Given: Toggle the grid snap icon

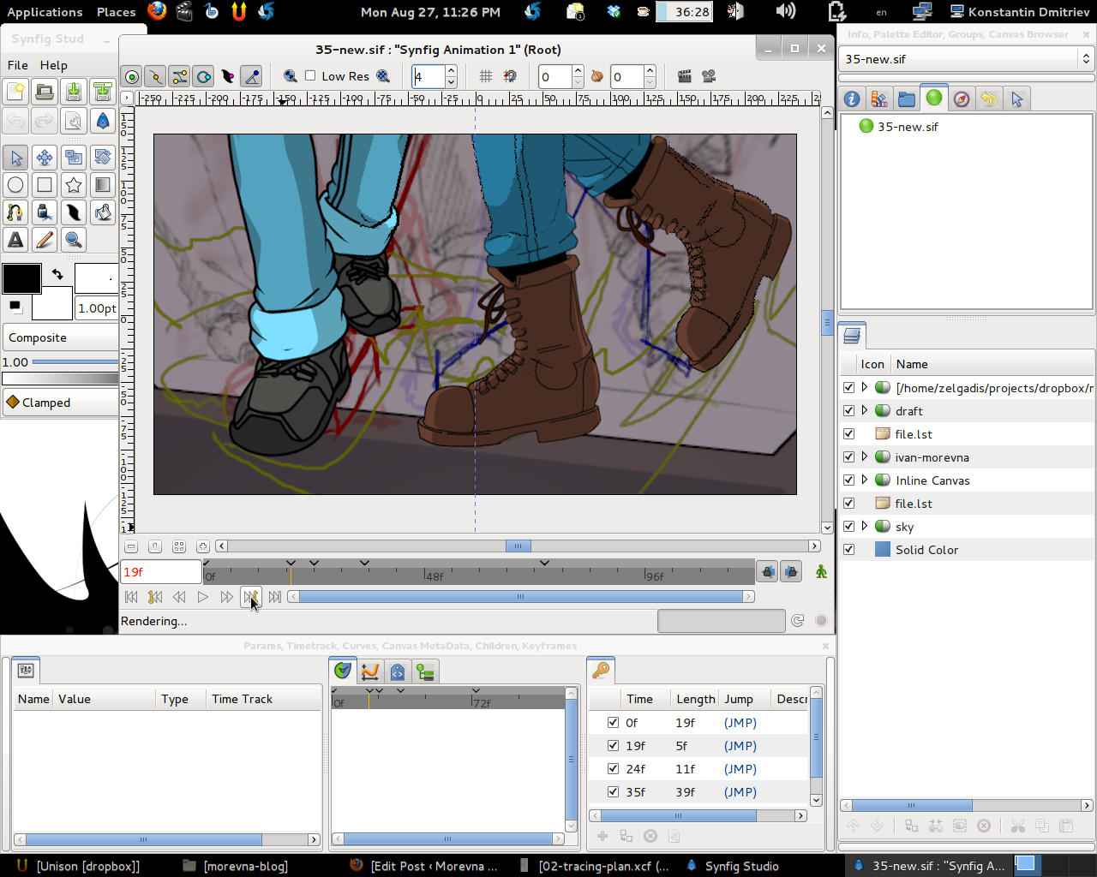Looking at the screenshot, I should [510, 76].
